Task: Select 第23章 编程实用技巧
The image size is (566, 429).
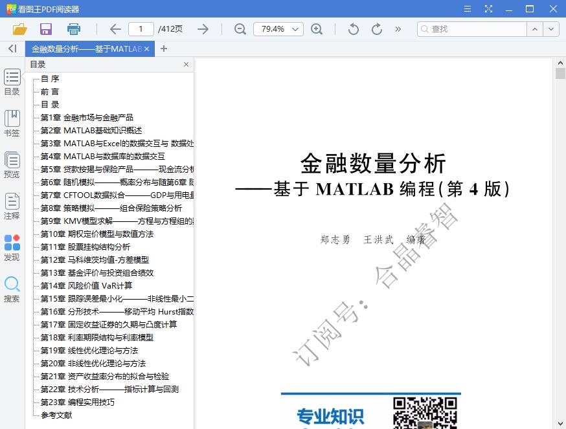Action: click(77, 402)
